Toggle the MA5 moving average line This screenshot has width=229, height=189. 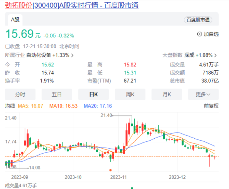(x=31, y=106)
